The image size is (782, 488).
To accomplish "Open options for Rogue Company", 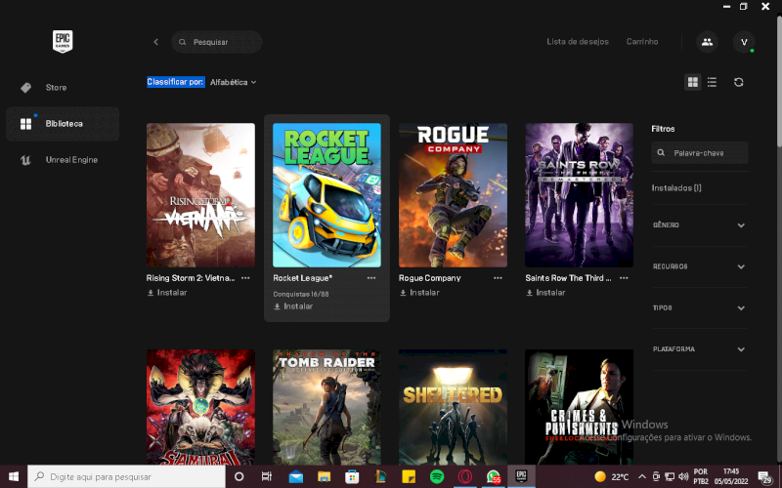I will (x=498, y=278).
